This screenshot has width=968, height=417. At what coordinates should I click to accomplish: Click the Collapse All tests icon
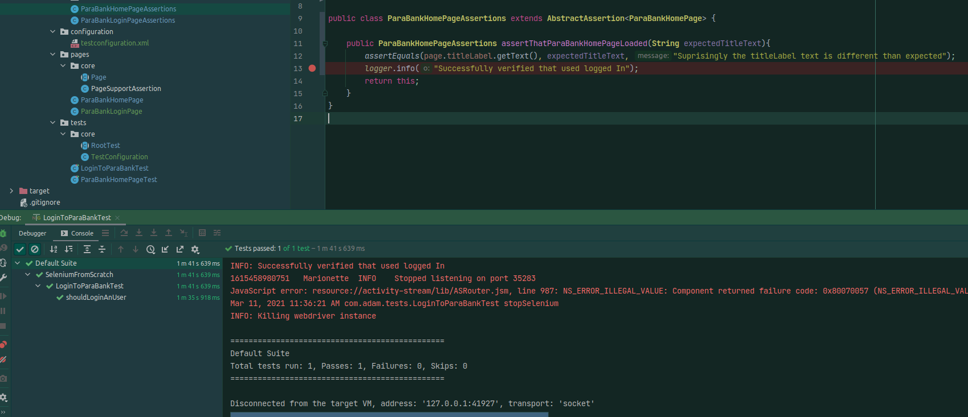click(x=102, y=249)
